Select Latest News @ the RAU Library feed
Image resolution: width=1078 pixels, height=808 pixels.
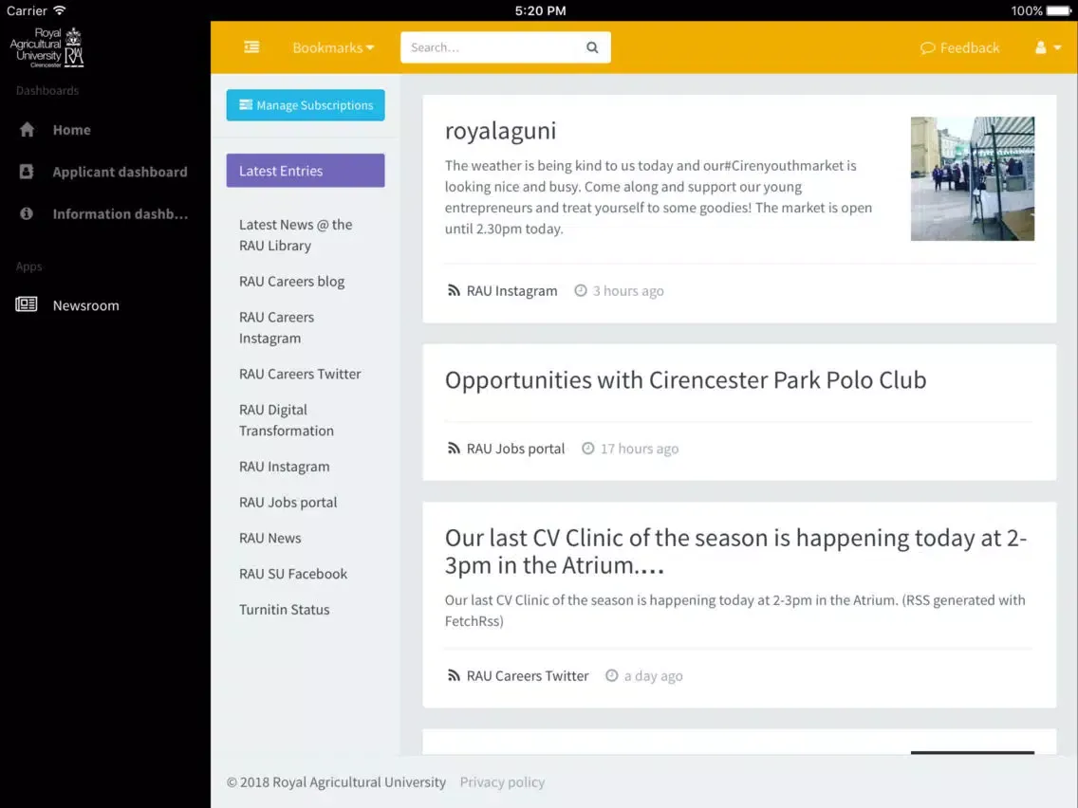pos(296,235)
